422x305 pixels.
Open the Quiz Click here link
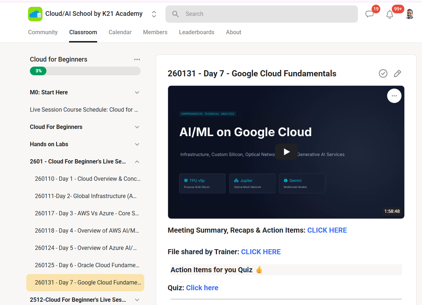[202, 288]
